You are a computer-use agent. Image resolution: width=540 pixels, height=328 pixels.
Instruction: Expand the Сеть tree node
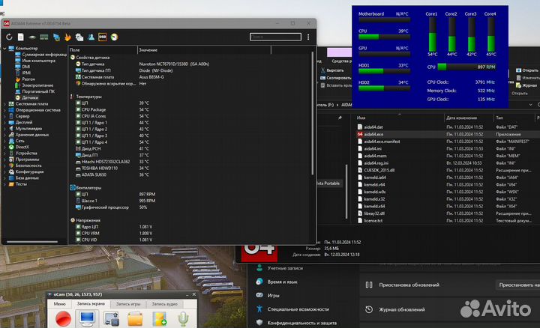(4, 141)
